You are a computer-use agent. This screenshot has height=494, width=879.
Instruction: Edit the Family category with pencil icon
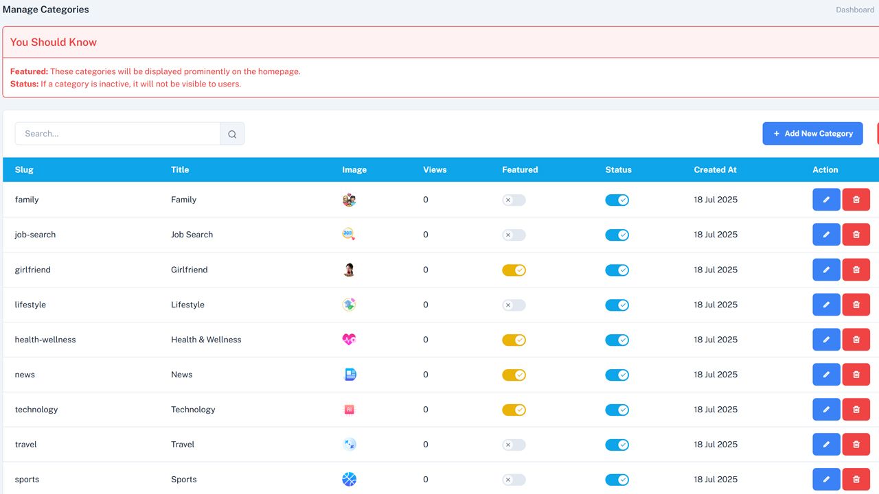tap(826, 200)
